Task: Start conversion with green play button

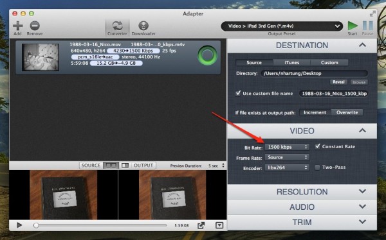Action: [x=353, y=26]
